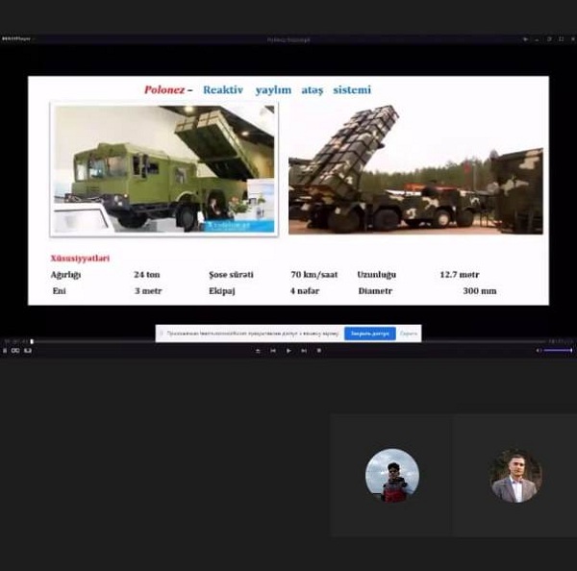The image size is (577, 571).
Task: Click the Hide link in sharing banner
Action: coord(409,334)
